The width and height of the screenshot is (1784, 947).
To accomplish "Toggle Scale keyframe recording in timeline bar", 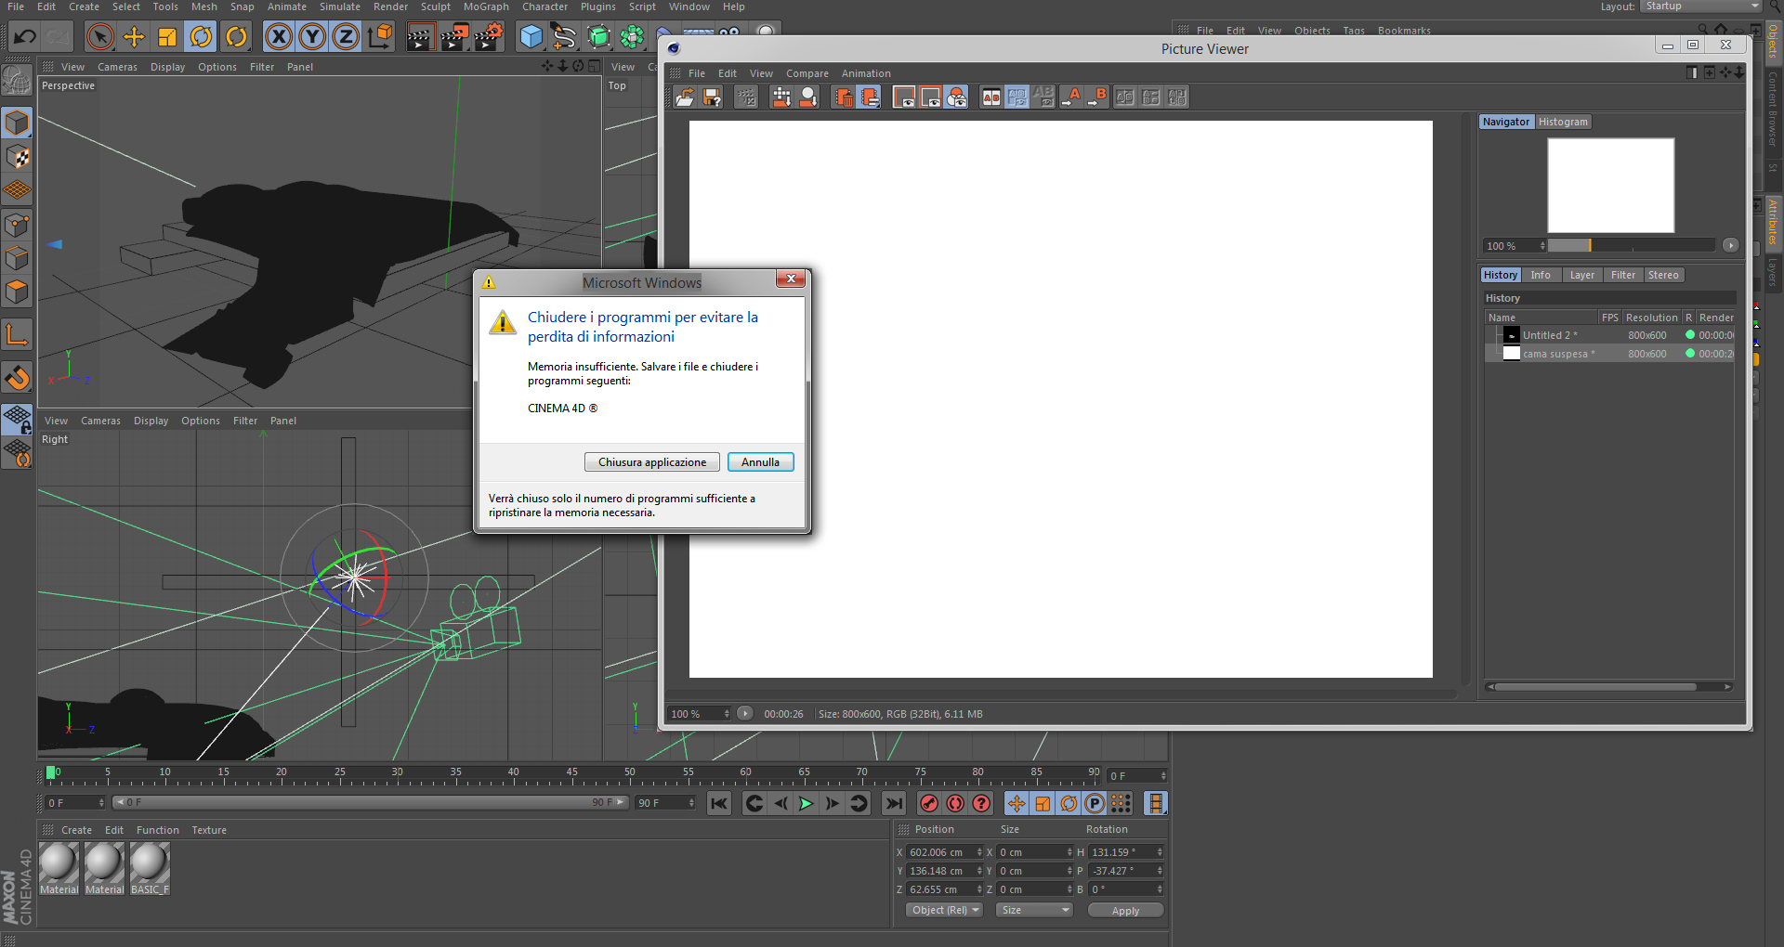I will 1043,804.
